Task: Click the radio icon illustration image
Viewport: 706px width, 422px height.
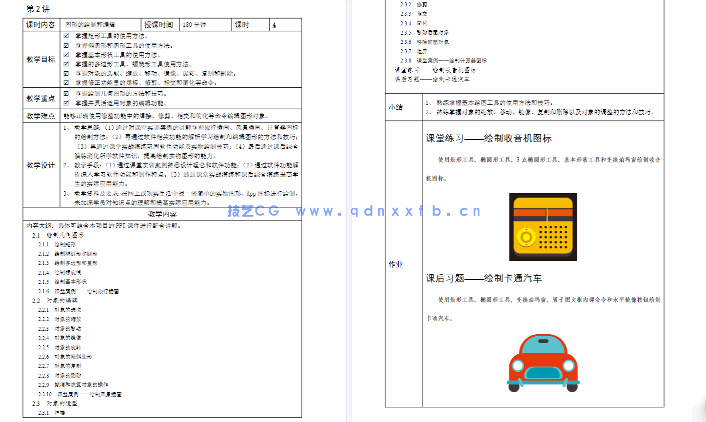Action: [x=543, y=227]
